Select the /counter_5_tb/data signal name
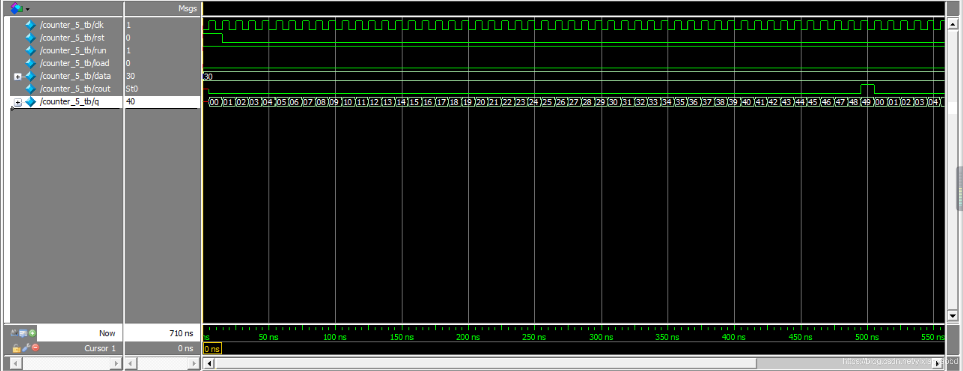The image size is (963, 371). (x=75, y=76)
